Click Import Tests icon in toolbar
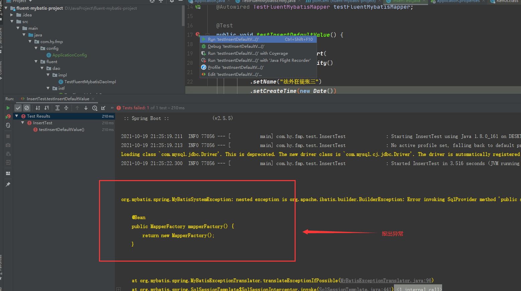The height and width of the screenshot is (291, 521). click(103, 108)
